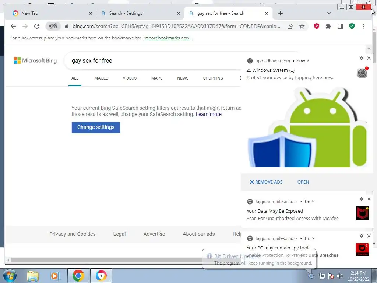377x283 pixels.
Task: Dismiss the uploadhaven.com notification
Action: click(369, 58)
